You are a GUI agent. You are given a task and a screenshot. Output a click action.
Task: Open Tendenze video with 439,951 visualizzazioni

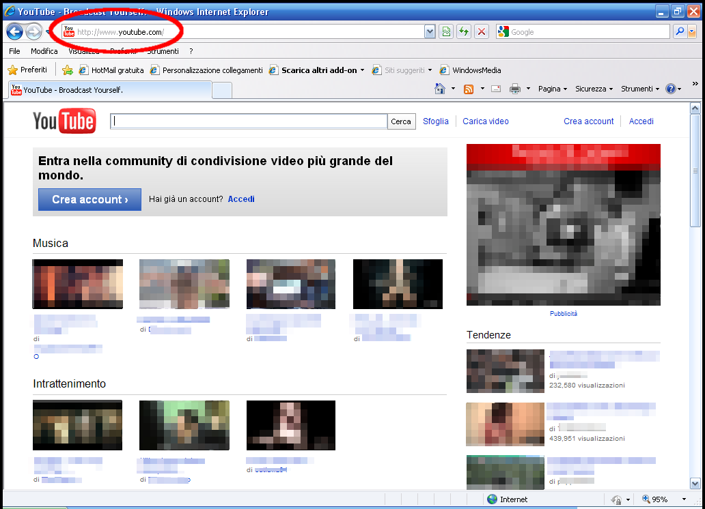[506, 424]
